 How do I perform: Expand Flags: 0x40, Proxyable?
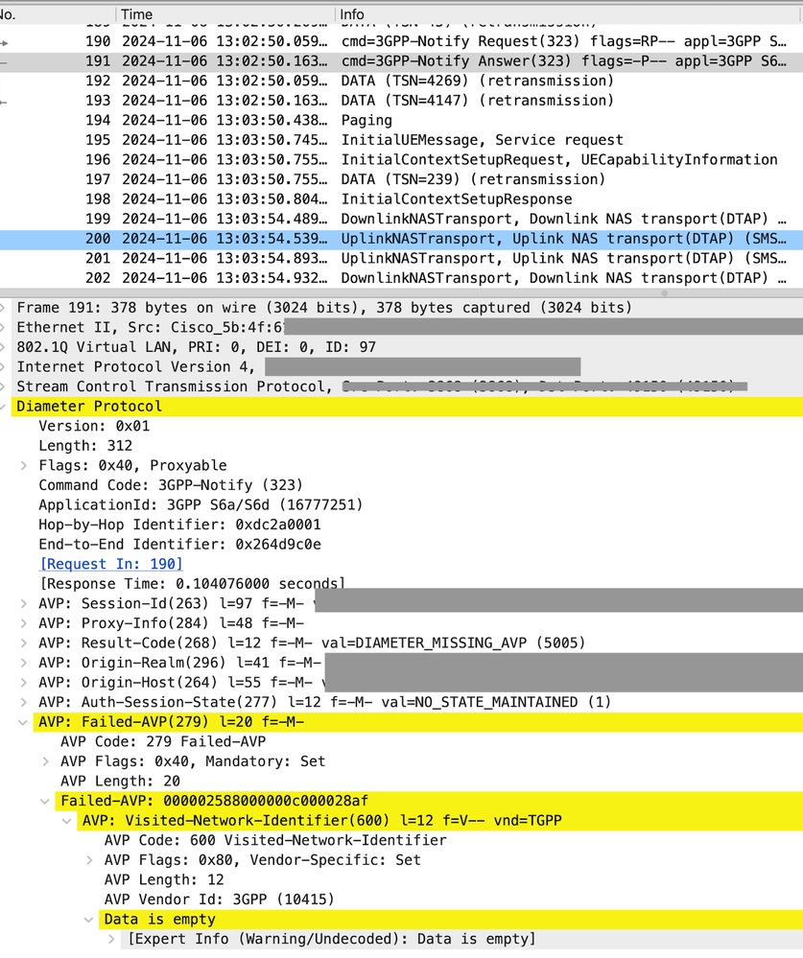24,465
